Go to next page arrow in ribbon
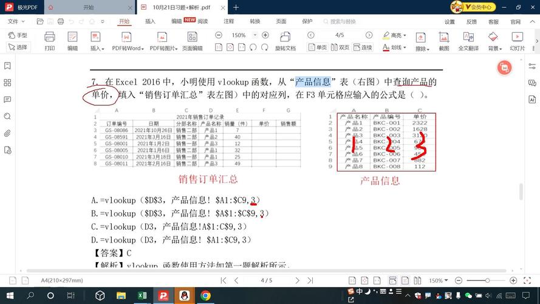Screen dimensions: 540x304 [369, 35]
